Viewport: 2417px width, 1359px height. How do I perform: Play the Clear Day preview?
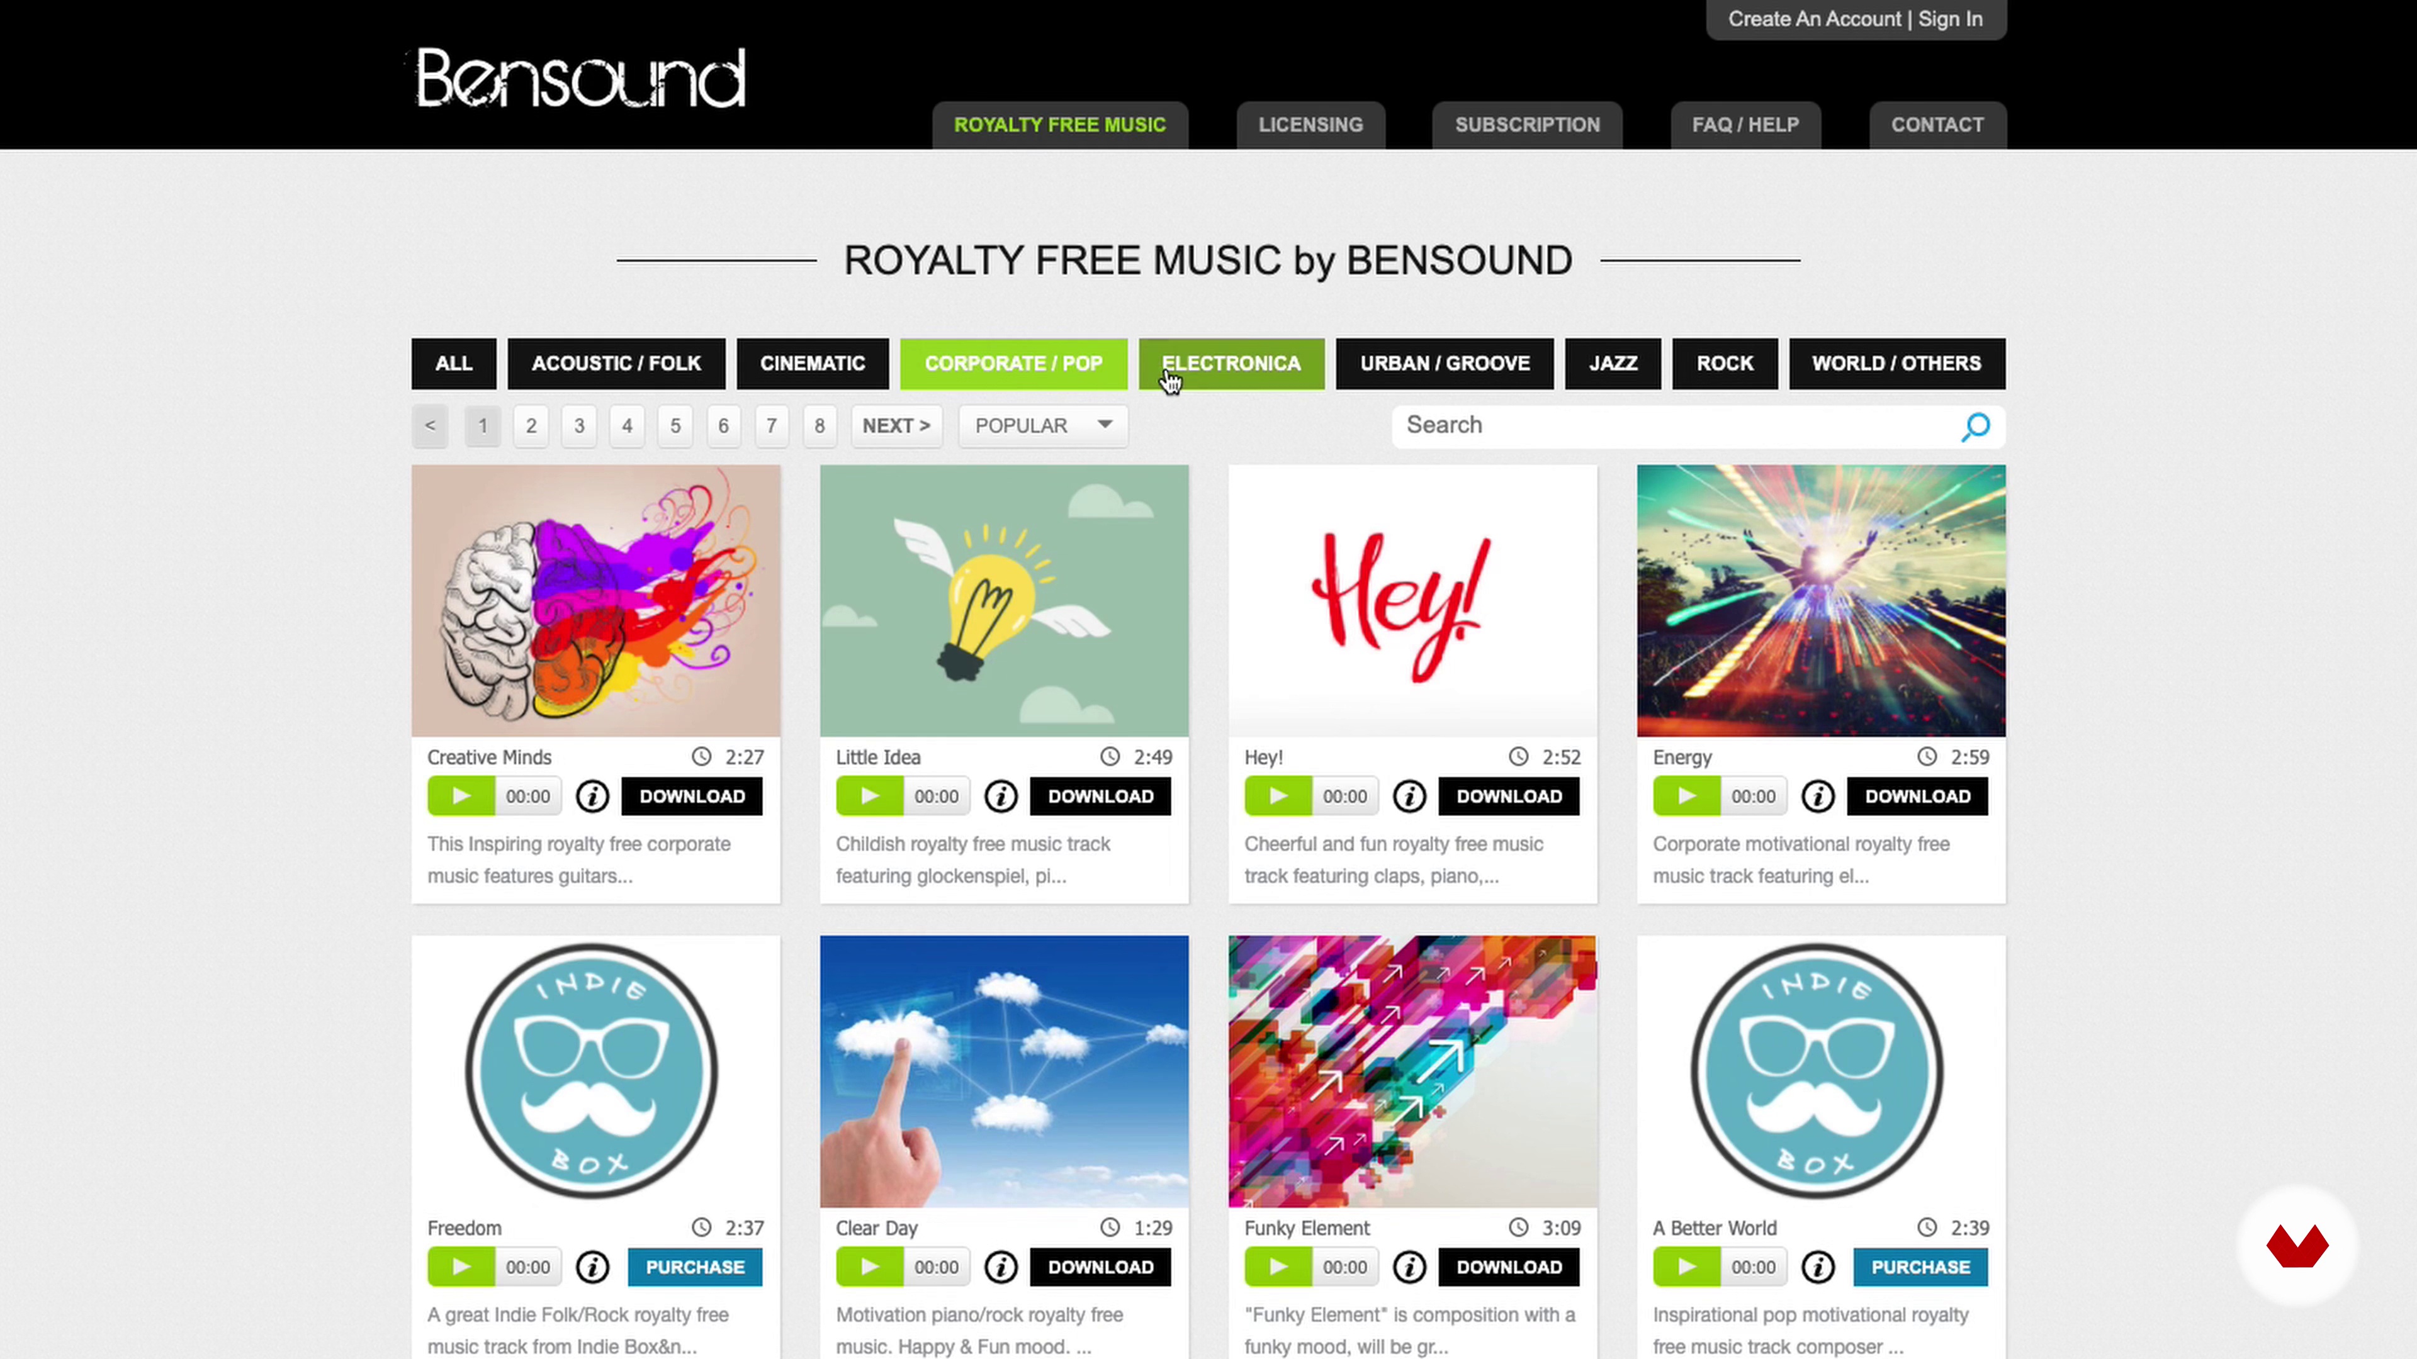[x=869, y=1267]
